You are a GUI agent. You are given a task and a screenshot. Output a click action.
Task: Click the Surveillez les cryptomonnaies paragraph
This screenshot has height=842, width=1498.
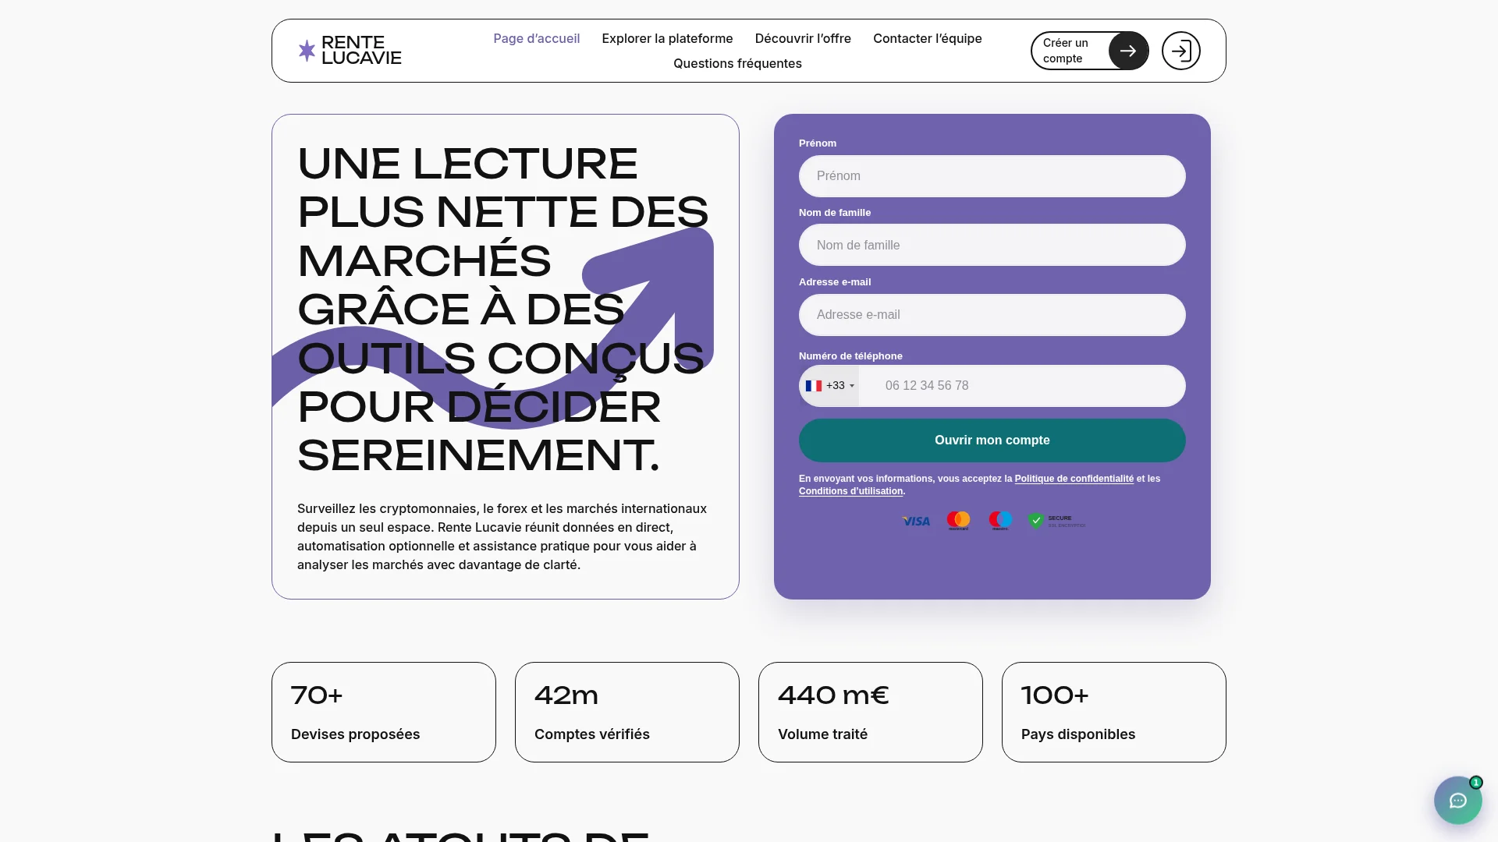(502, 536)
